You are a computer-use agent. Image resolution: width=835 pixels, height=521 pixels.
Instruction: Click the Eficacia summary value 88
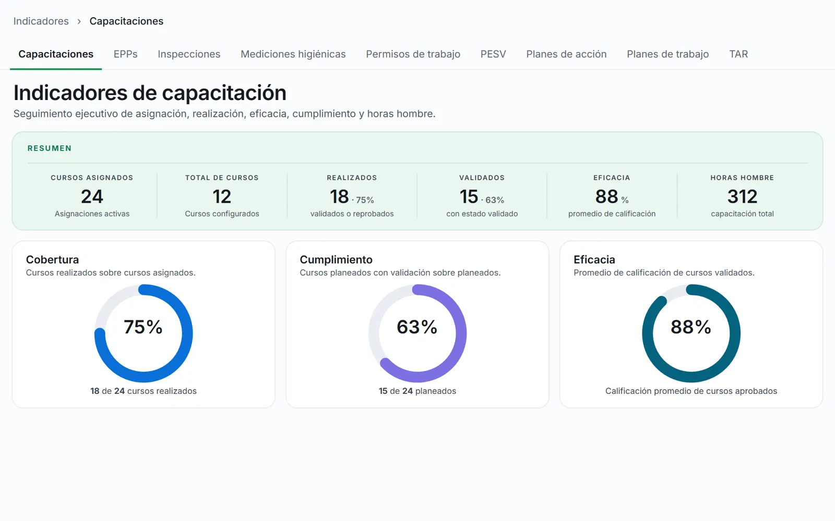607,196
